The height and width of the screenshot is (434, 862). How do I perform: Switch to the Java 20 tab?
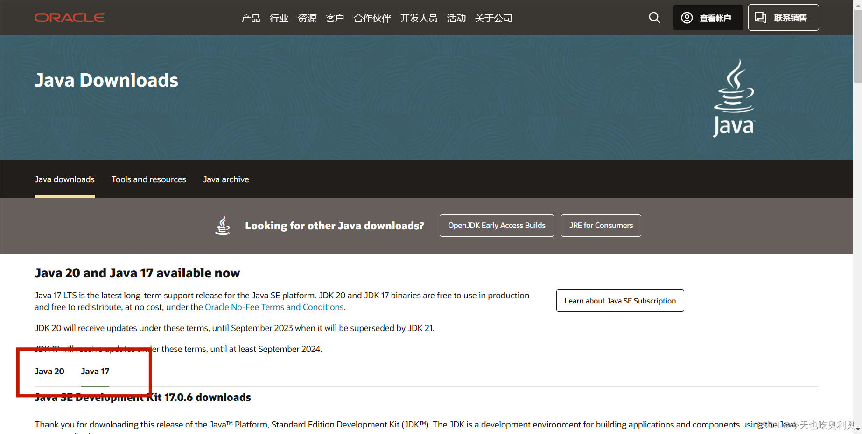(49, 372)
